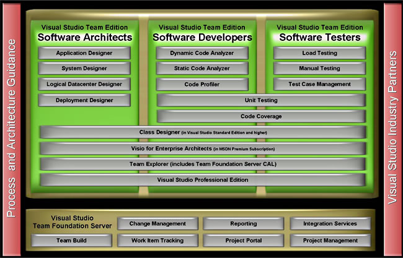Click Logical Datacenter Designer box
403x258 pixels.
pos(84,84)
